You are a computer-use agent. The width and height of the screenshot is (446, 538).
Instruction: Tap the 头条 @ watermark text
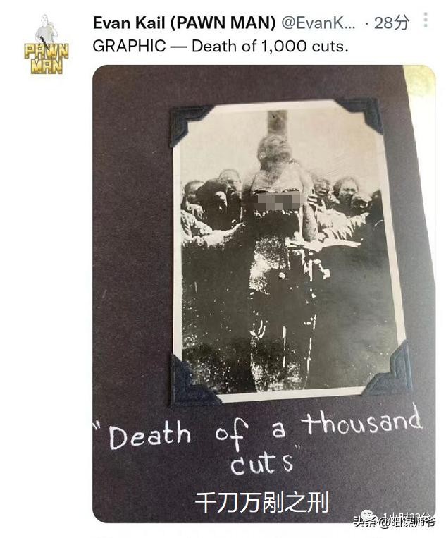pyautogui.click(x=395, y=522)
